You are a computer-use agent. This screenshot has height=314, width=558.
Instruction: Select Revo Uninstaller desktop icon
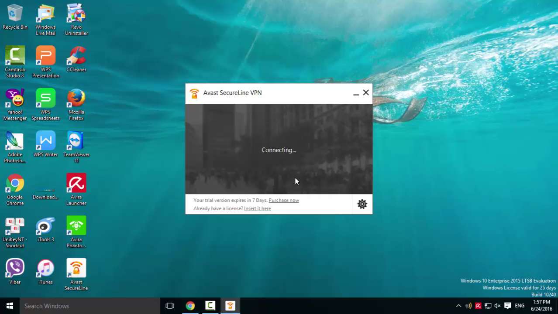point(76,20)
